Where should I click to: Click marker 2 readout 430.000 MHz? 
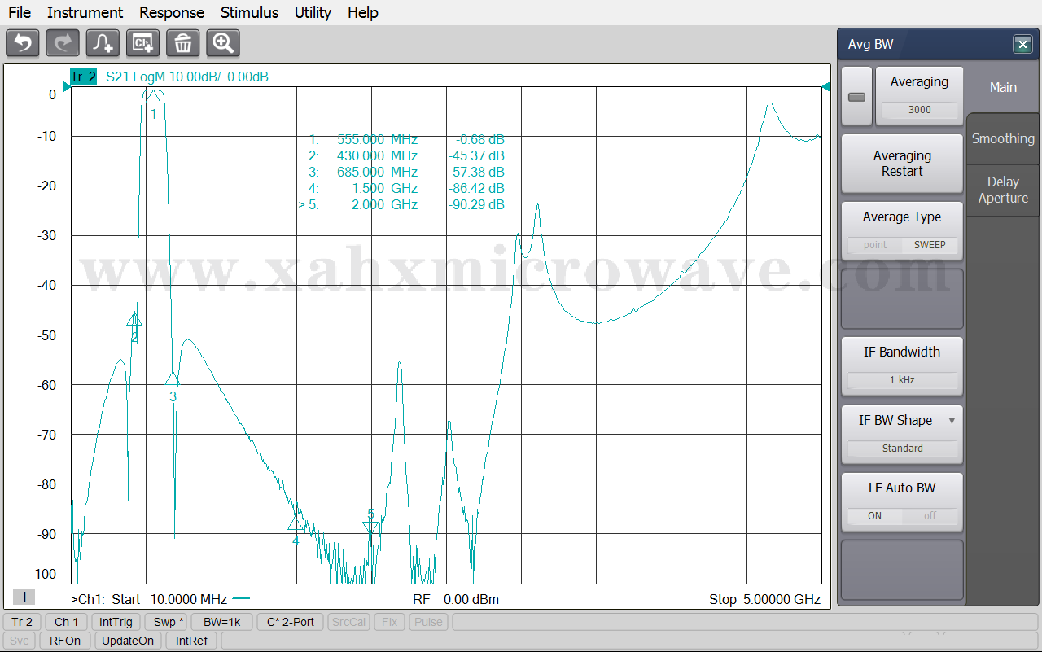tap(377, 156)
